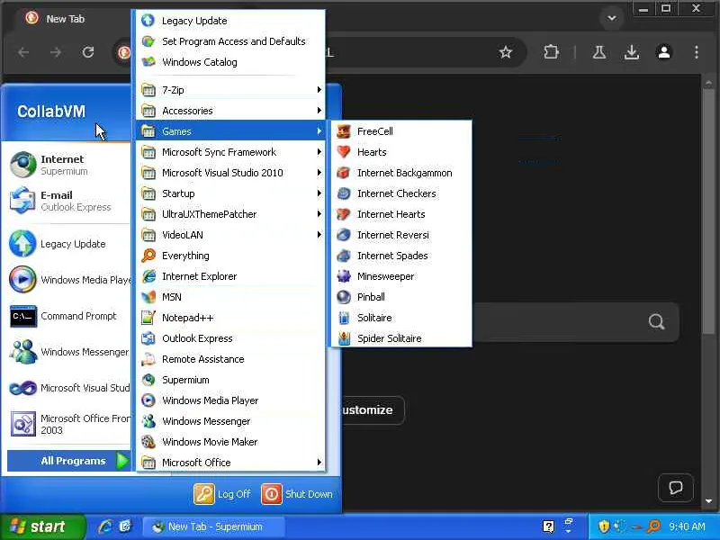Open Internet Explorer from All Programs
The width and height of the screenshot is (720, 540).
230,276
